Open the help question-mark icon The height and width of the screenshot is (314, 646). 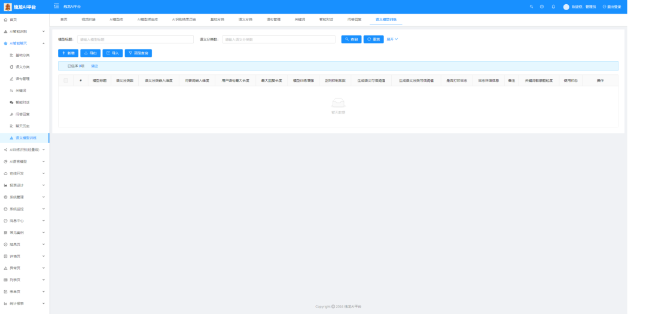pyautogui.click(x=542, y=7)
